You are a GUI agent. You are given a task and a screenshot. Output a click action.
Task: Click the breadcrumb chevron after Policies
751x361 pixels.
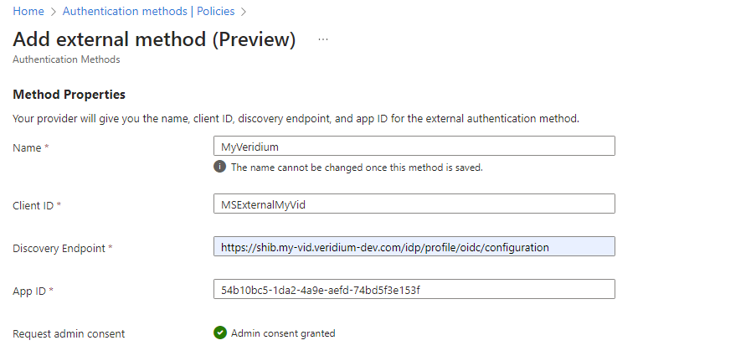243,12
